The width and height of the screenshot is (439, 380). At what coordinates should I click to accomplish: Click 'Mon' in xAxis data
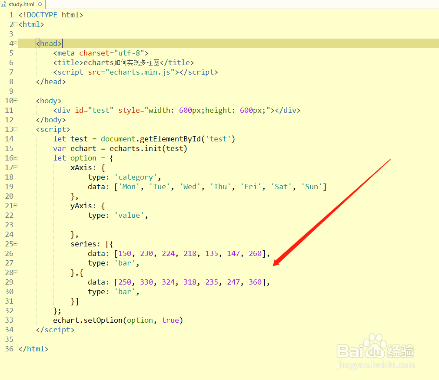[x=129, y=187]
